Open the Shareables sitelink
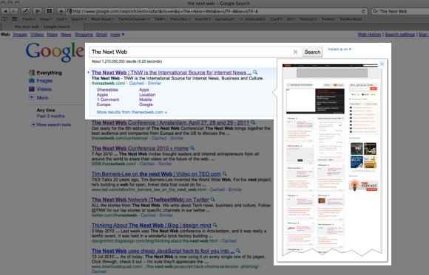The image size is (429, 275). point(107,90)
